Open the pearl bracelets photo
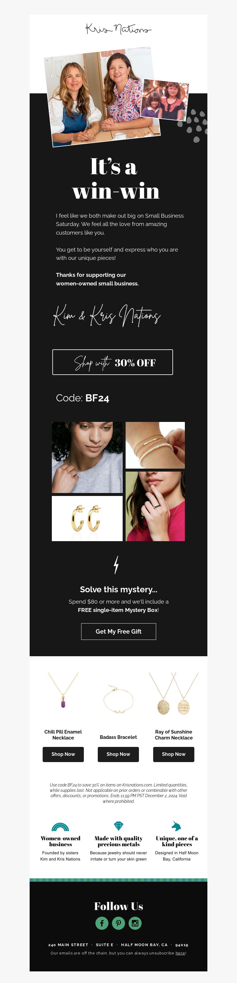Image resolution: width=237 pixels, height=983 pixels. 155,445
